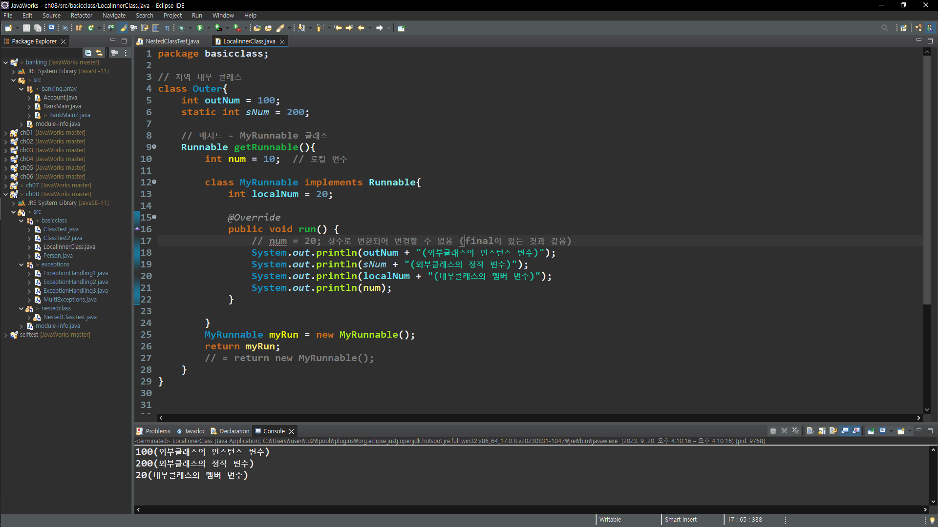Expand the ch07 project node
938x527 pixels.
[x=5, y=185]
